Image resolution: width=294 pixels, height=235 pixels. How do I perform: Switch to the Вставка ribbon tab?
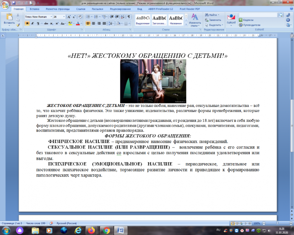34,9
